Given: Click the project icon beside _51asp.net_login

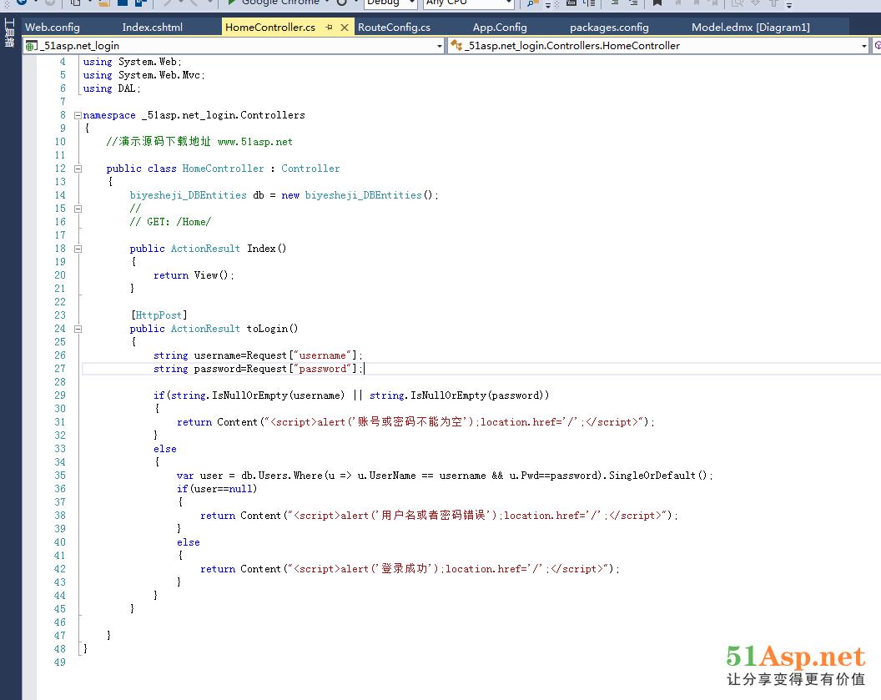Looking at the screenshot, I should tap(32, 46).
